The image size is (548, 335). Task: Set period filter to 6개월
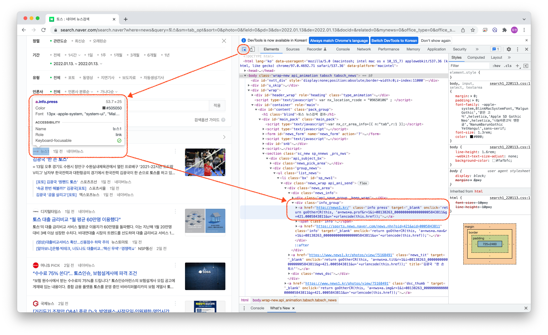[152, 55]
